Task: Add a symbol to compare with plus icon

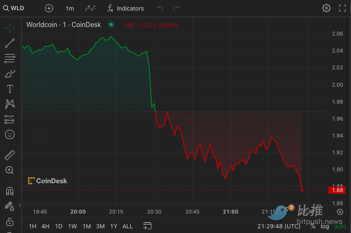Action: pyautogui.click(x=49, y=8)
